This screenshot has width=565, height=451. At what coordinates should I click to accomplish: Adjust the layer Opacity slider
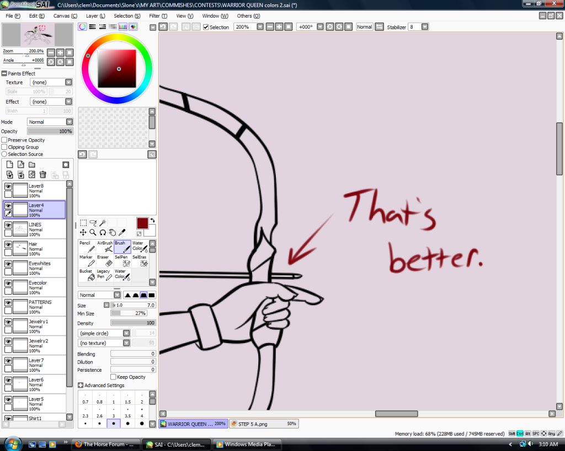(50, 131)
